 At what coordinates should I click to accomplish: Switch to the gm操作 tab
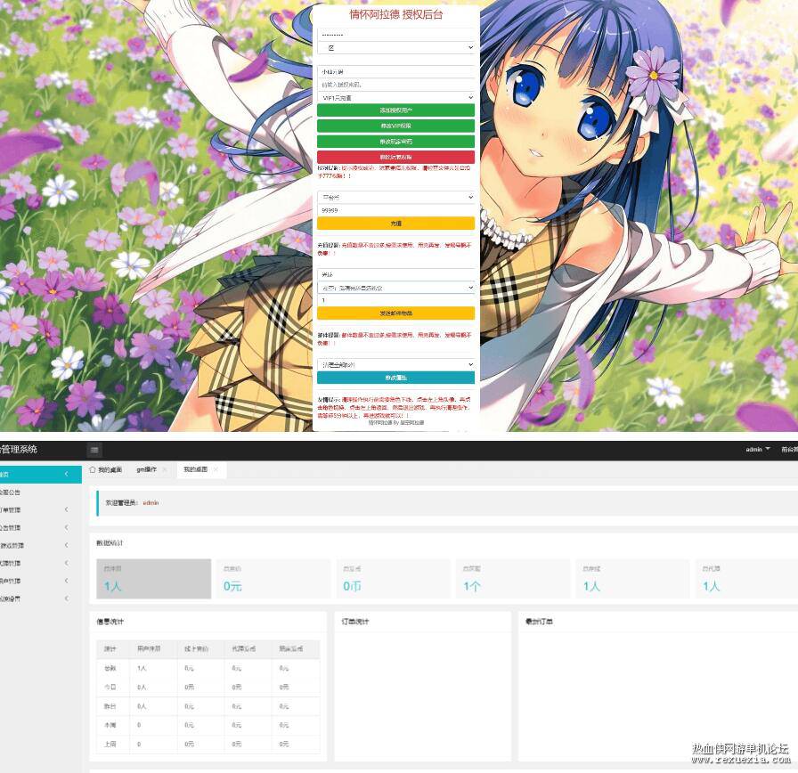coord(147,469)
